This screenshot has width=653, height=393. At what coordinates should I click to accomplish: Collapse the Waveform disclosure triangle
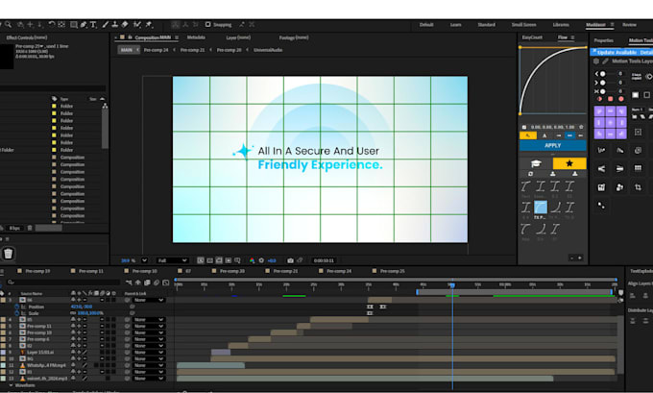pos(11,385)
